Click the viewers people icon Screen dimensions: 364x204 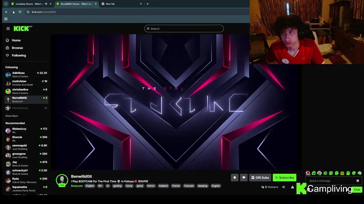[262, 187]
